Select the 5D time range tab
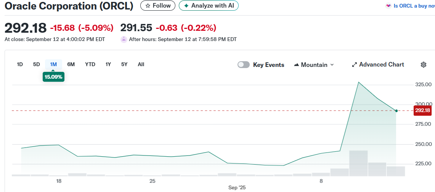The image size is (435, 192). [36, 65]
